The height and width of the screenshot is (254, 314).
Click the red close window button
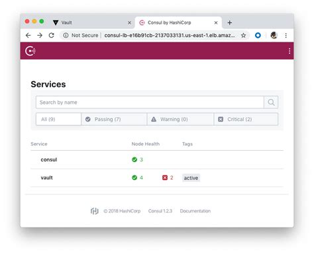[27, 21]
